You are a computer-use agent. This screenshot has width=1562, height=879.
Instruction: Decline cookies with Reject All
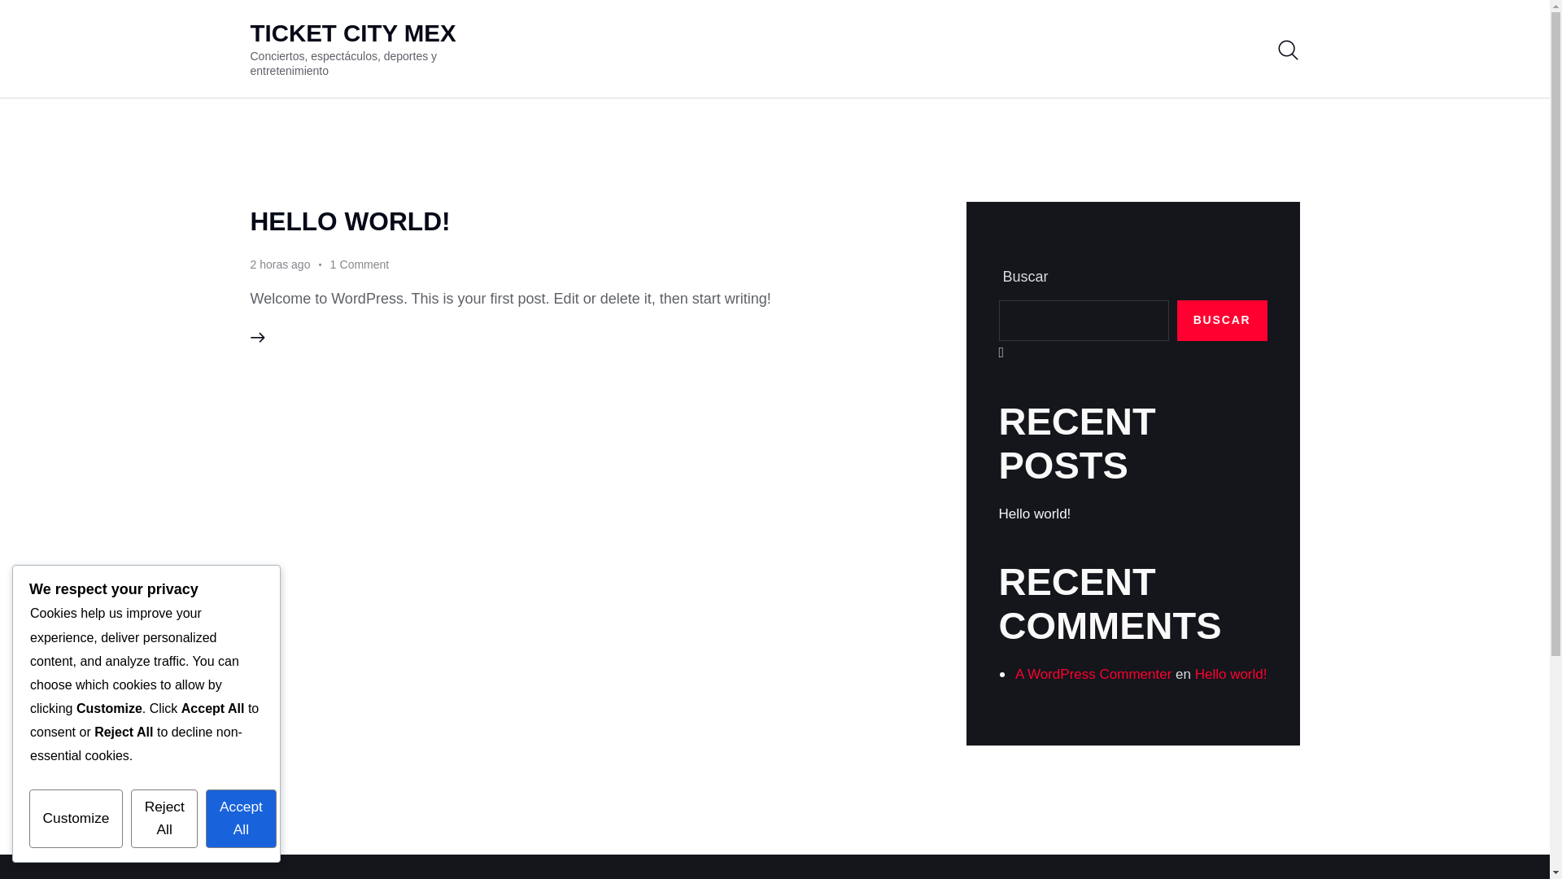[x=164, y=818]
